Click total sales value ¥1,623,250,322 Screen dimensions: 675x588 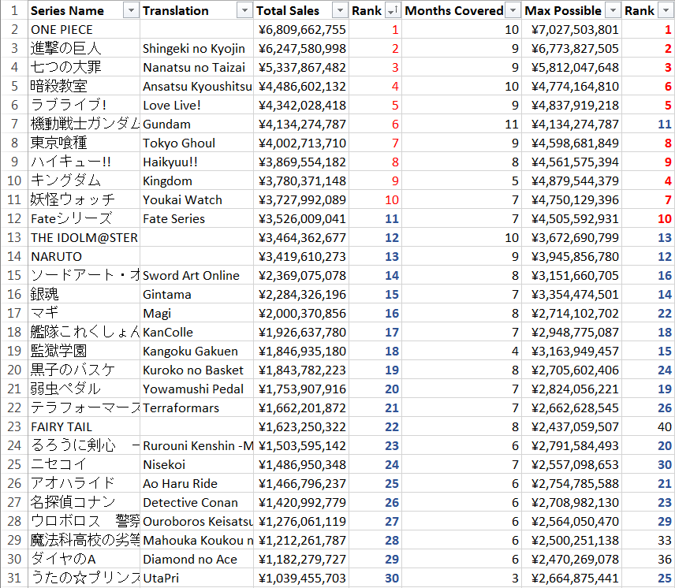[x=301, y=427]
